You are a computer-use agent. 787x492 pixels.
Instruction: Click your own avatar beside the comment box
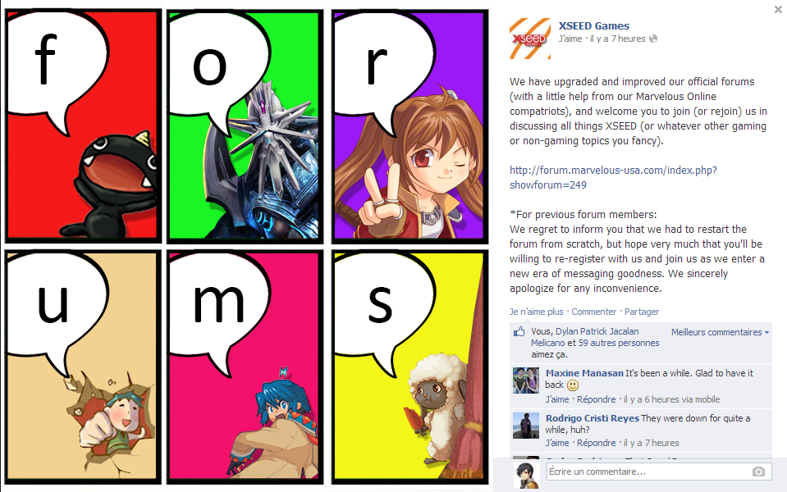click(x=526, y=475)
